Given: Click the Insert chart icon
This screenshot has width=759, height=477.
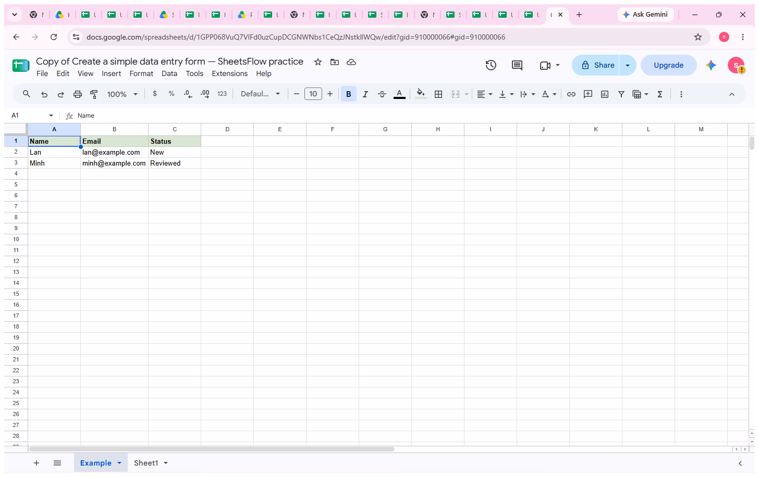Looking at the screenshot, I should (x=605, y=94).
